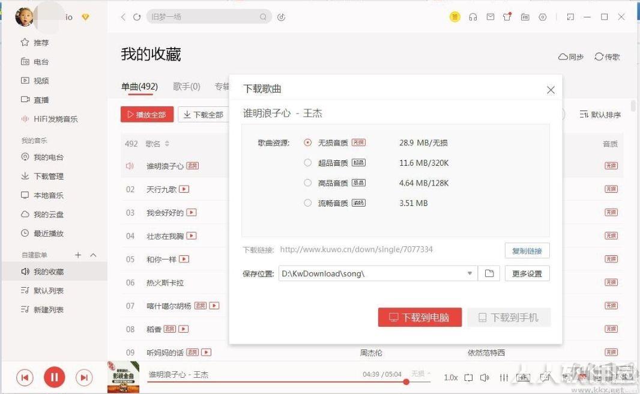
Task: Play the MV for 壮志在我胸
Action: pos(192,235)
